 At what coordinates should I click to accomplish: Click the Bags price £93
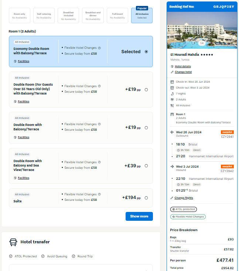231,239
